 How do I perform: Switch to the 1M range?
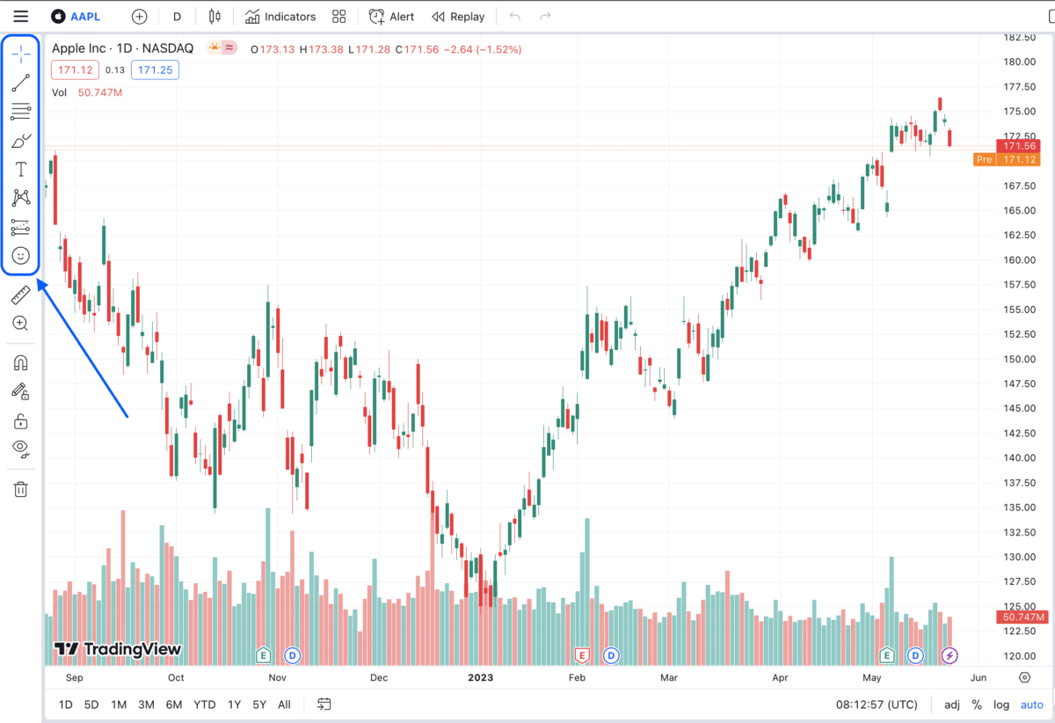click(119, 705)
